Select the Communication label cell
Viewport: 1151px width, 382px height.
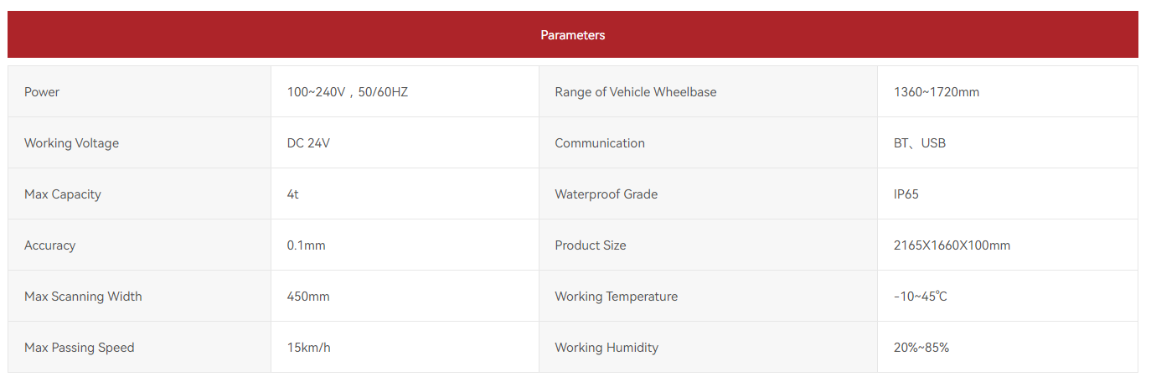(x=708, y=143)
